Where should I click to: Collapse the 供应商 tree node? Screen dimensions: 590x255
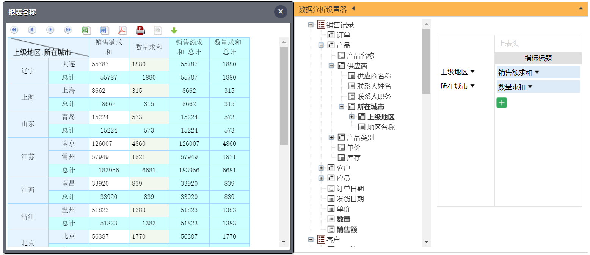click(331, 66)
